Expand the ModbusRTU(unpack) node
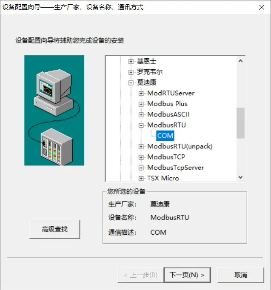271x290 pixels. coord(141,147)
